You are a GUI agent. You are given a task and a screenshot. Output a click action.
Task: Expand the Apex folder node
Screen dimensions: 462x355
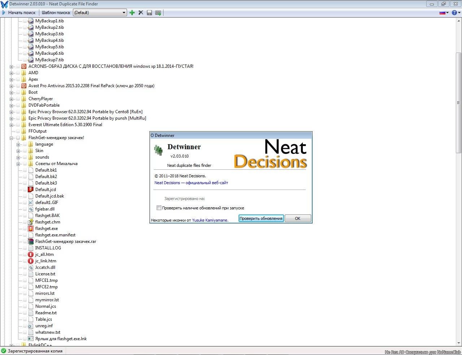[x=11, y=79]
